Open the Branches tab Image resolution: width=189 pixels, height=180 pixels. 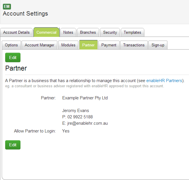88,33
